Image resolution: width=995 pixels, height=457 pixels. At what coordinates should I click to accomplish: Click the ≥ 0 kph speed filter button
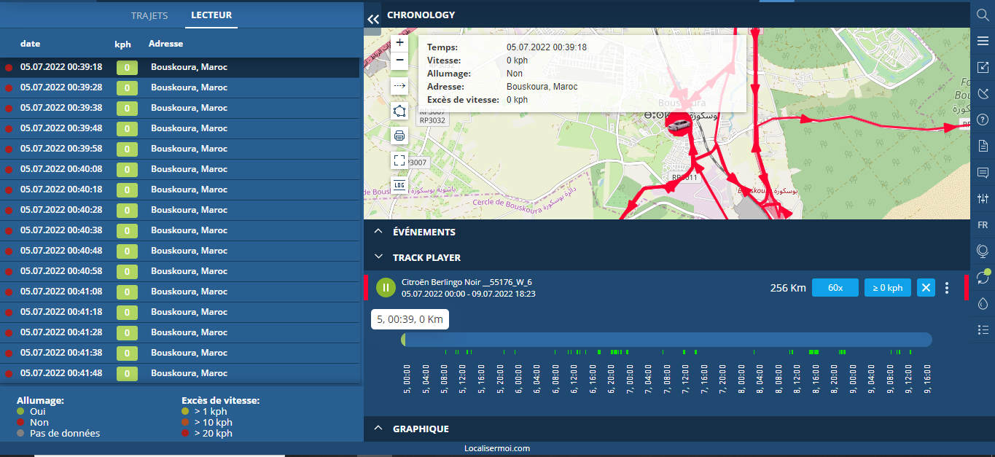(x=887, y=288)
